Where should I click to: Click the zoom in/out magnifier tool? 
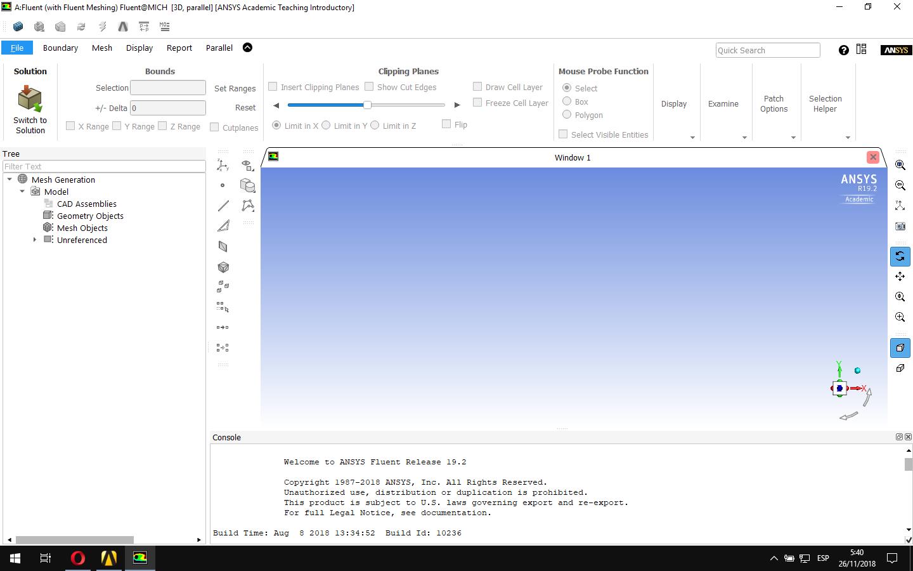point(900,297)
